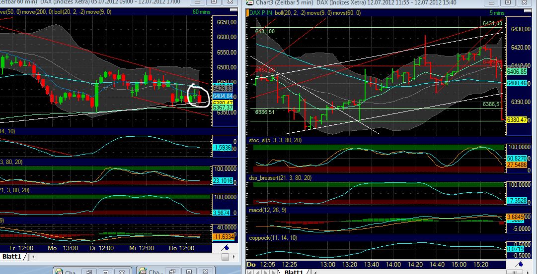This screenshot has height=274, width=537.
Task: Close the Chart3 5 min window
Action: coord(523,2)
